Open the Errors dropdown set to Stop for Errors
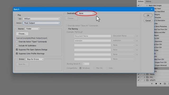 pos(35,59)
